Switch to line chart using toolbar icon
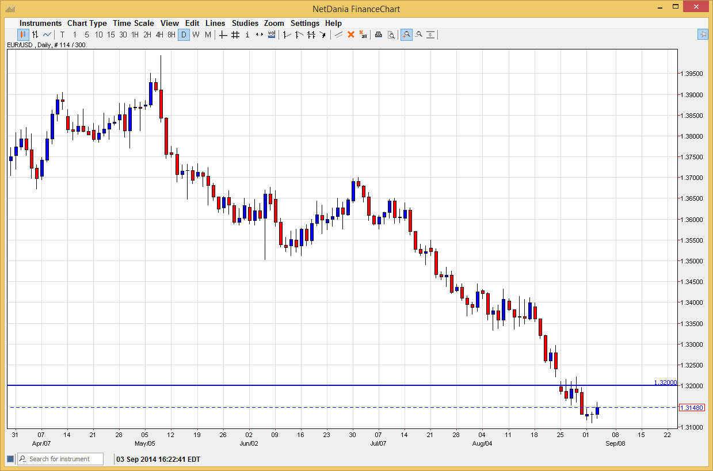Screen dimensions: 713x471 (x=48, y=35)
